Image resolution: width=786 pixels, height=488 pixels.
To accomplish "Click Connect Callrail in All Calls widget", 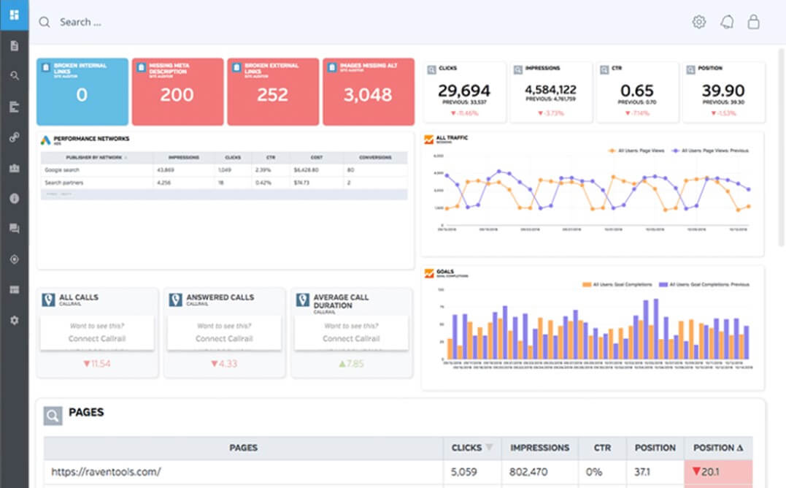I will 97,339.
